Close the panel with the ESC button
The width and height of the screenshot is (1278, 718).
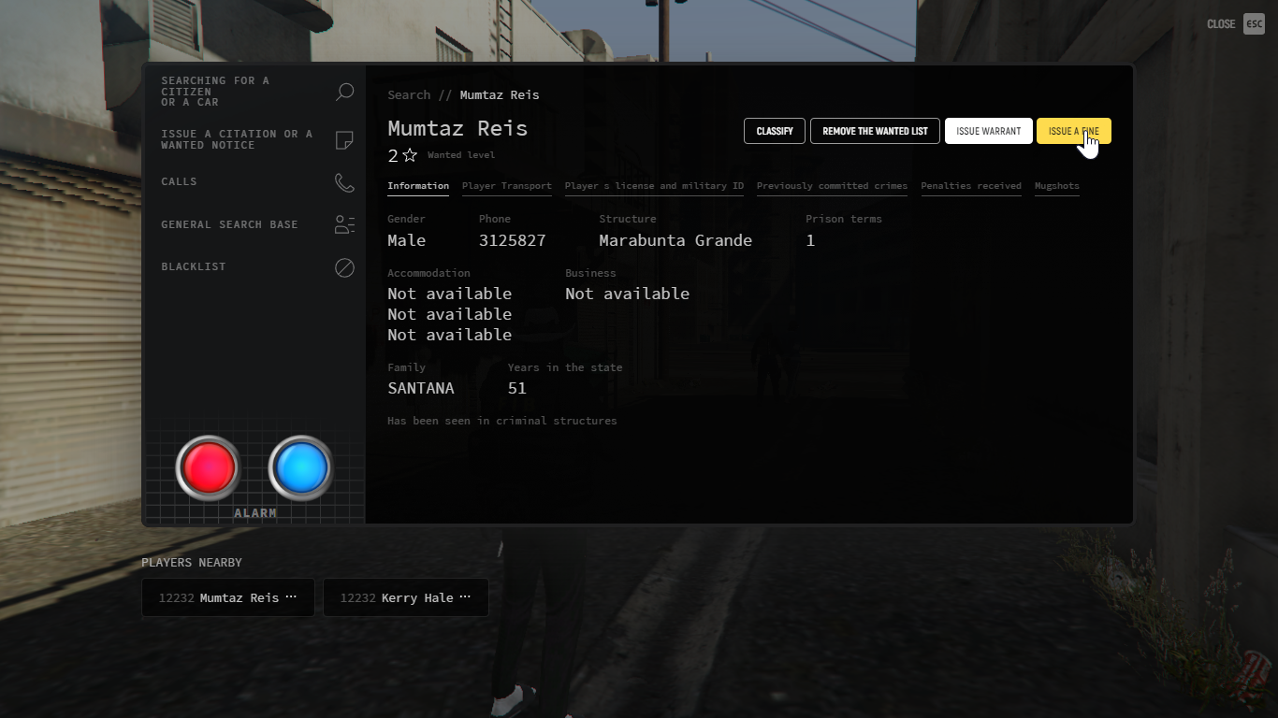1254,24
